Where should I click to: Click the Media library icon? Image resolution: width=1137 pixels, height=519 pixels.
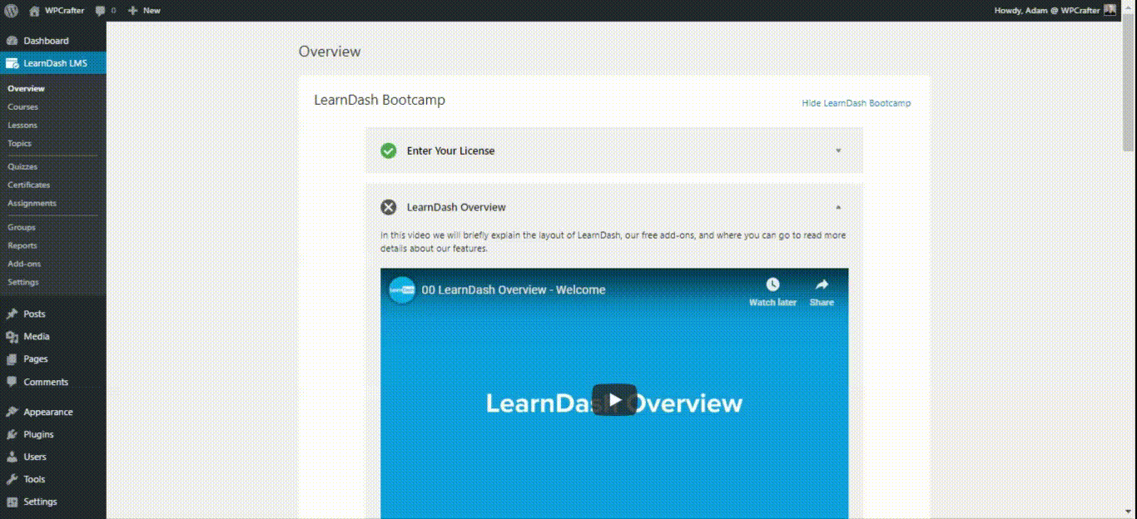(x=12, y=337)
